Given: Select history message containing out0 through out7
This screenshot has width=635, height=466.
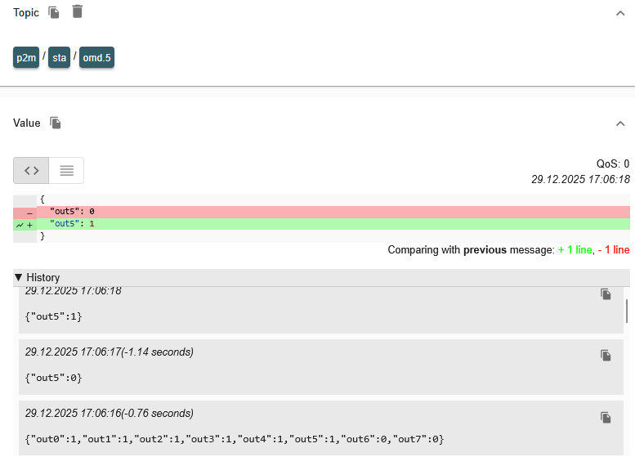Looking at the screenshot, I should [235, 439].
